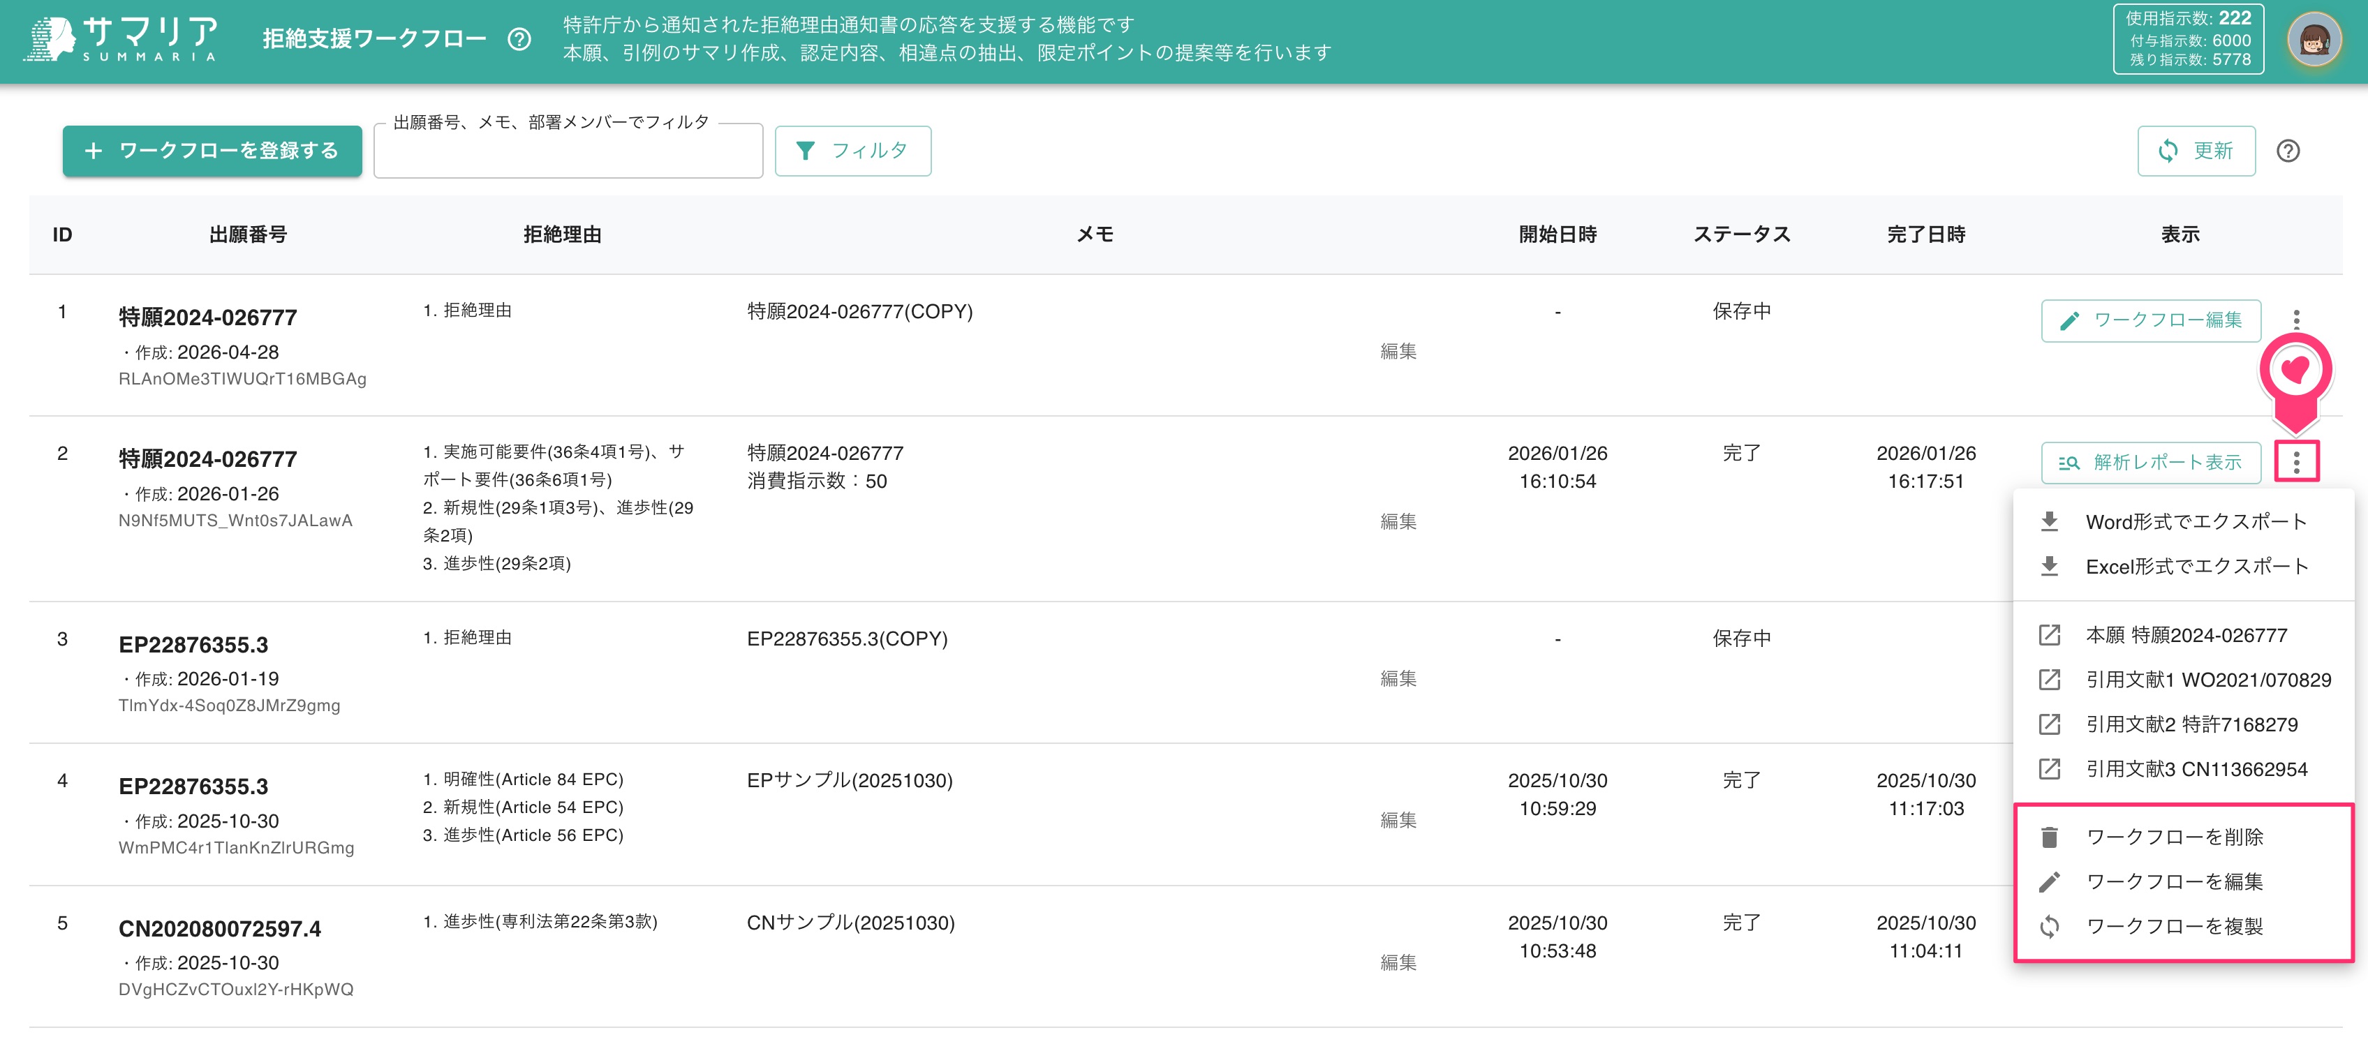Screen dimensions: 2368x1044
Task: Click external-link icon beside 本願 entry
Action: click(2049, 635)
